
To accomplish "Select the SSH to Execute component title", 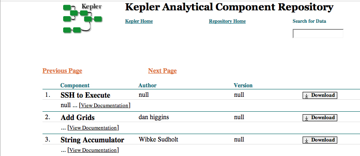I will 85,95.
